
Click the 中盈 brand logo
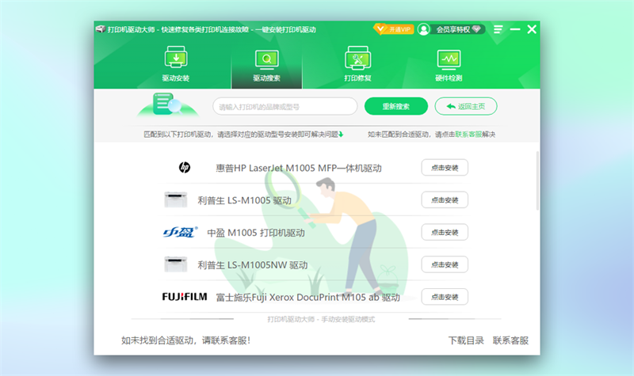[181, 232]
